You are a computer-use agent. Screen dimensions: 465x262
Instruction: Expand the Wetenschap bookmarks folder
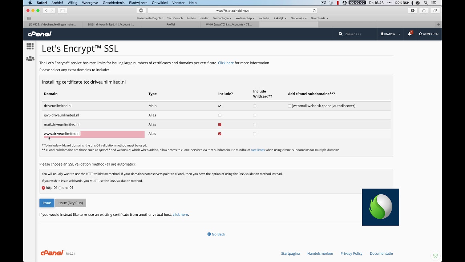tap(245, 18)
